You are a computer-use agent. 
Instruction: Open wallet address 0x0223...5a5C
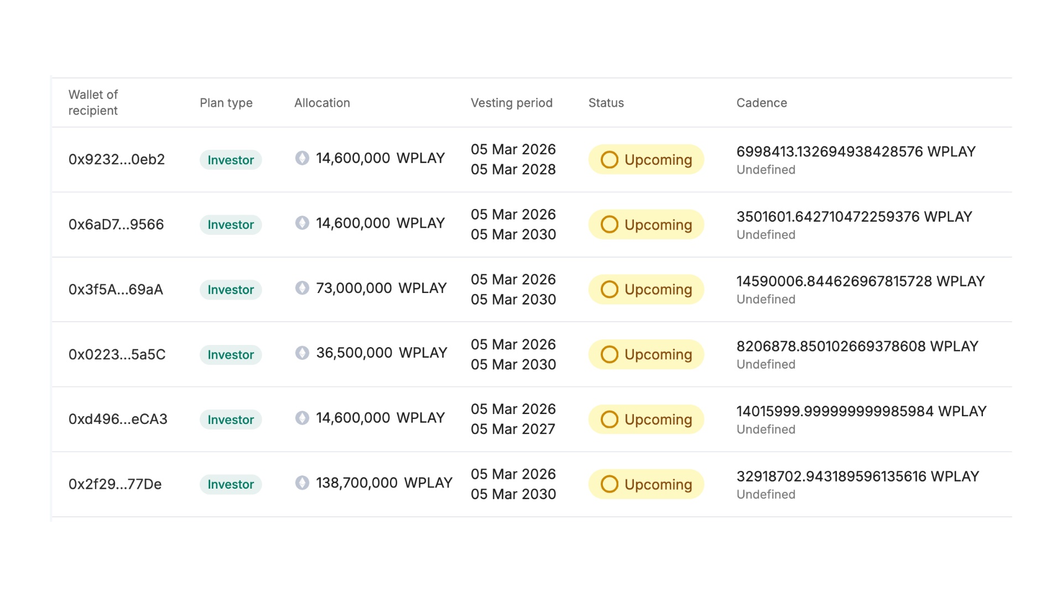117,354
